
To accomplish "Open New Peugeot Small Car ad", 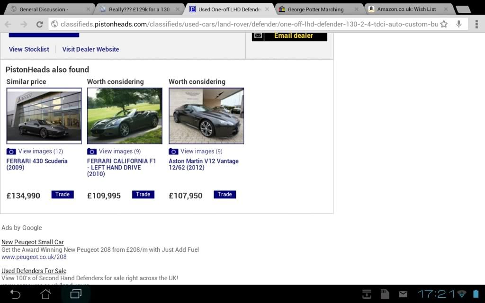I will [33, 242].
